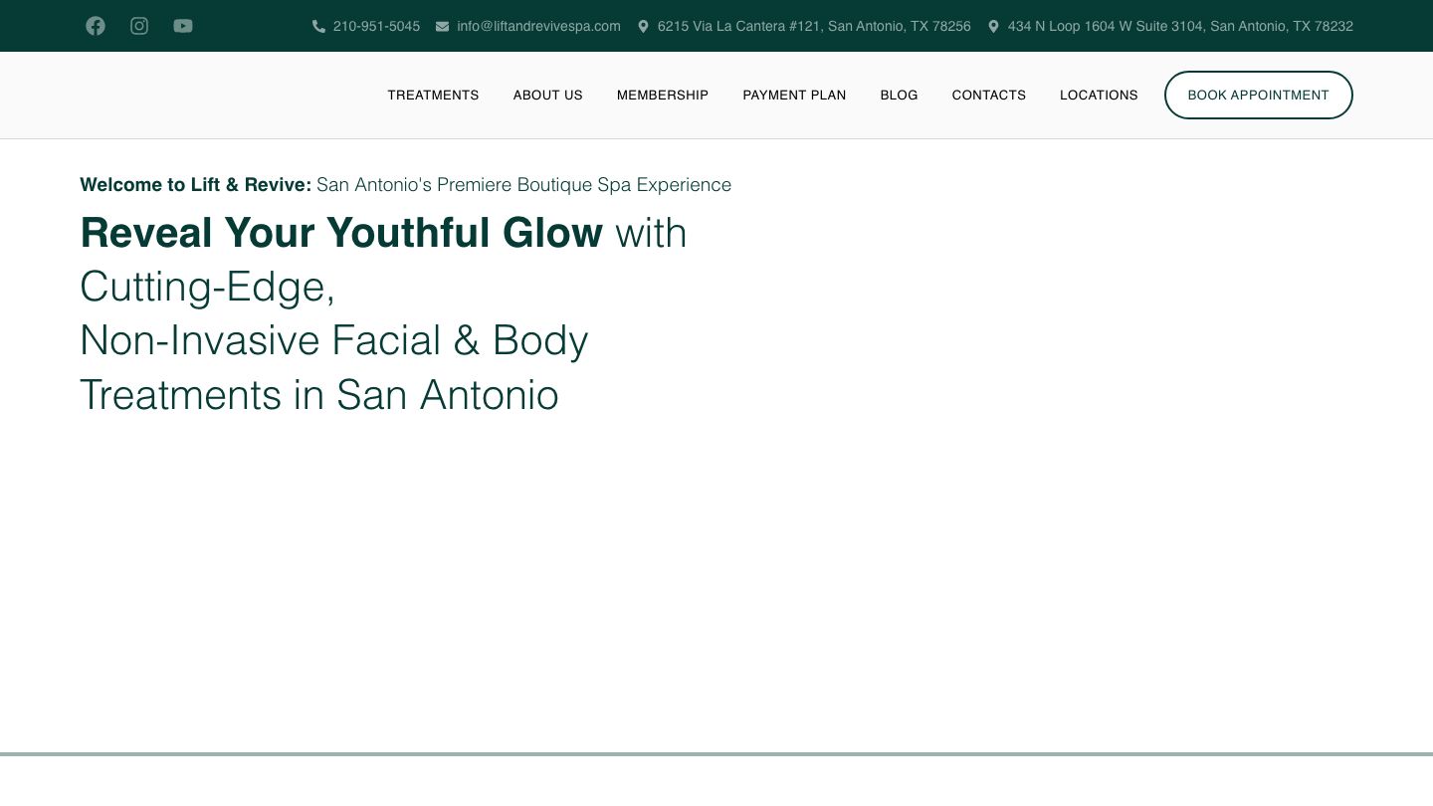Open the 6215 Via La Cantera address
The height and width of the screenshot is (806, 1433).
[814, 27]
